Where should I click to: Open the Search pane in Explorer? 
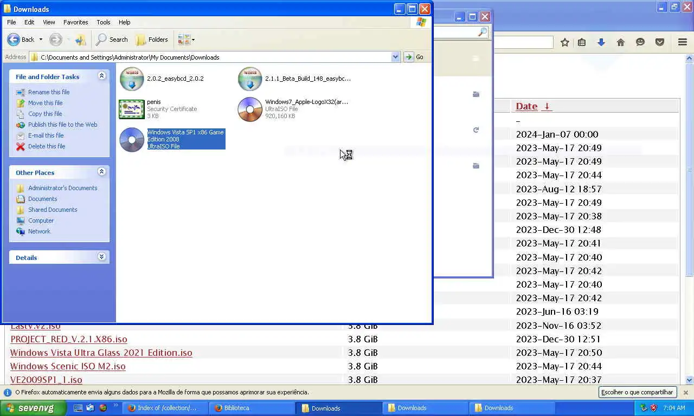pyautogui.click(x=112, y=40)
